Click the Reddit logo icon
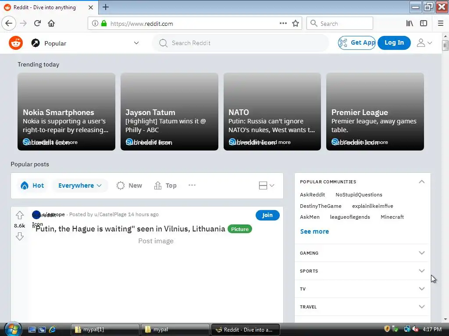 16,43
